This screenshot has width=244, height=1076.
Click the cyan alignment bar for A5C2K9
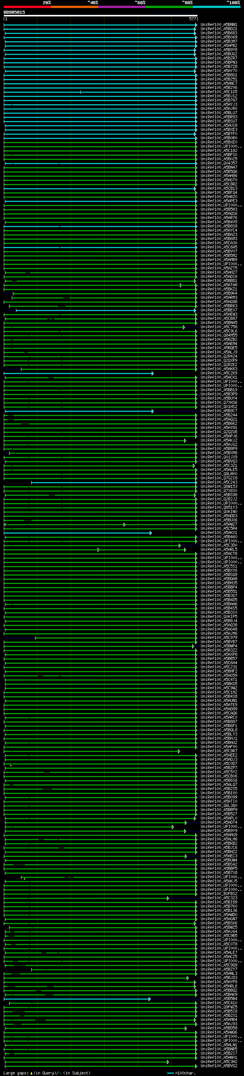pyautogui.click(x=79, y=373)
